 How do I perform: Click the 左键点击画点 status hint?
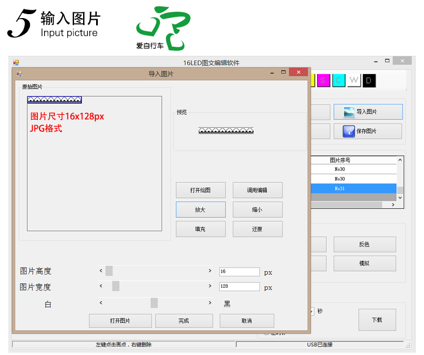(x=124, y=344)
